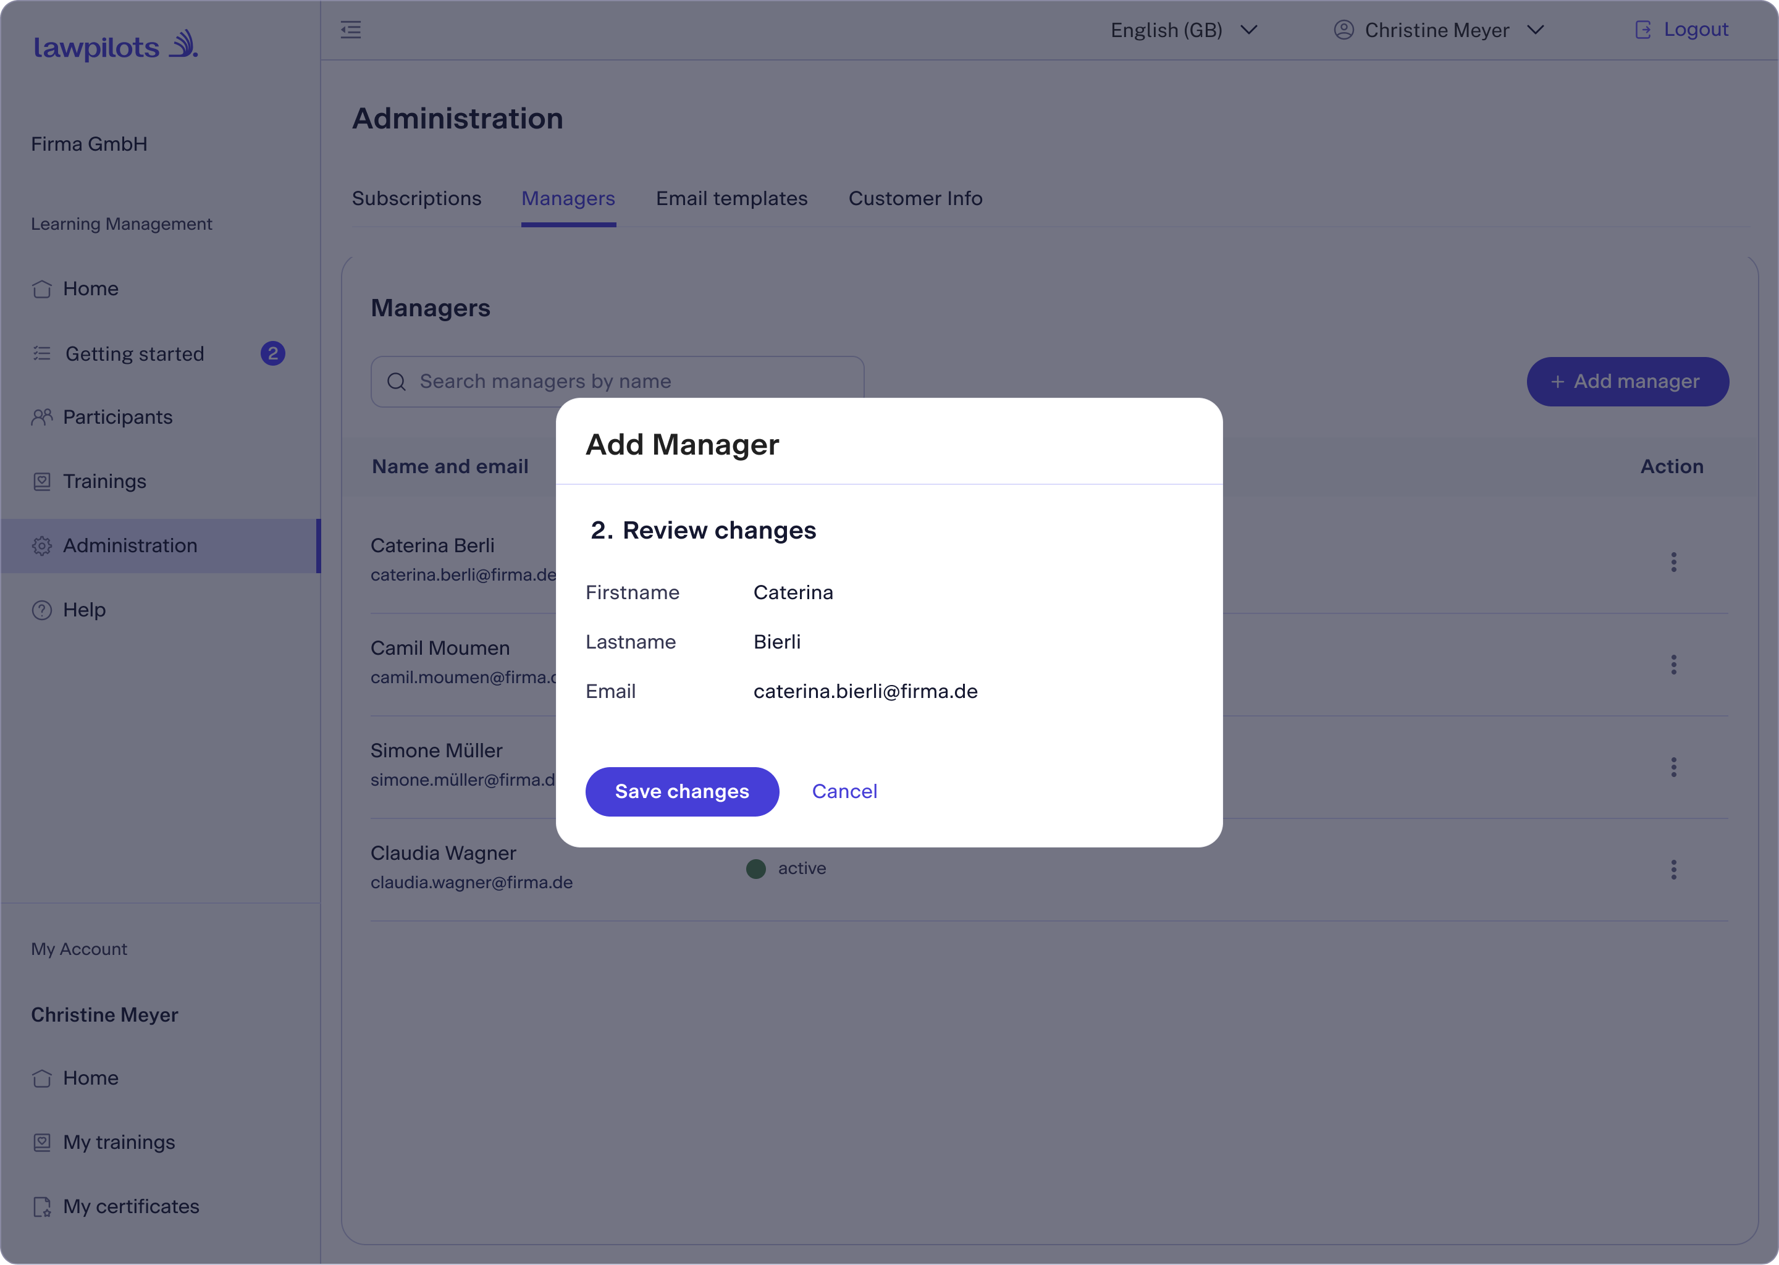Click the Search managers by name field

(x=618, y=382)
